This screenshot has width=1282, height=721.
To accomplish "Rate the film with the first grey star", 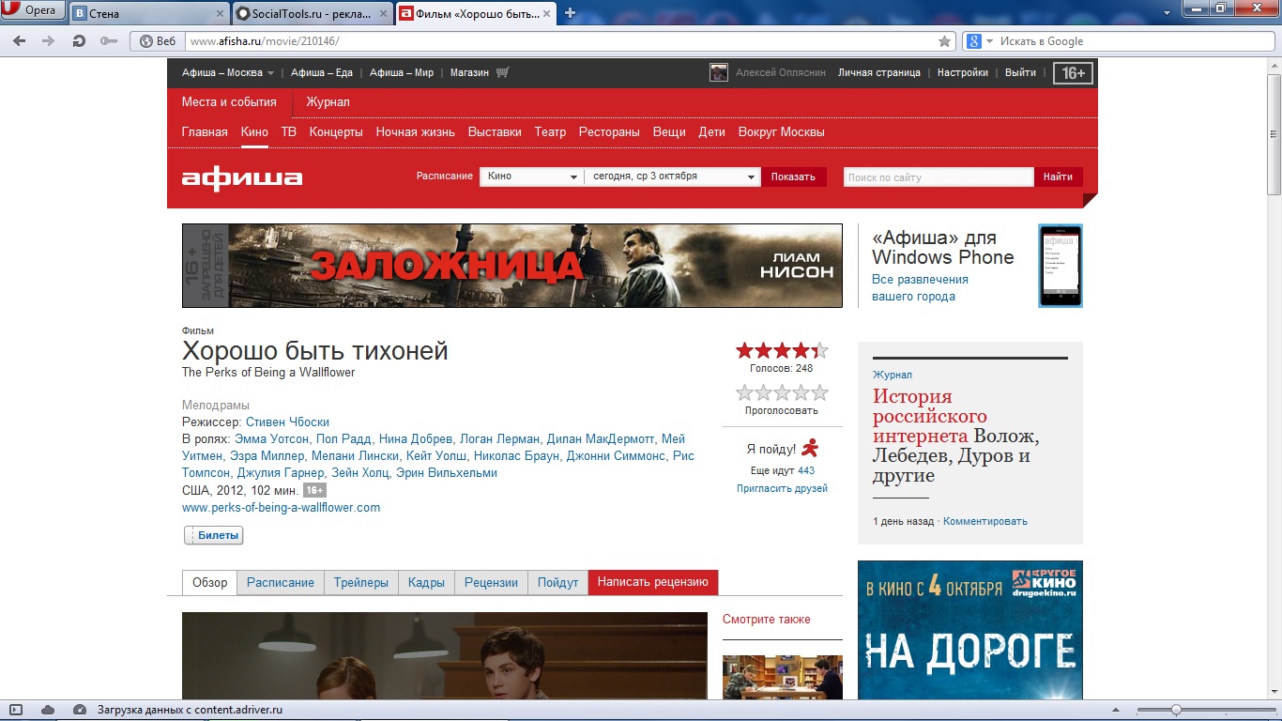I will pos(745,392).
